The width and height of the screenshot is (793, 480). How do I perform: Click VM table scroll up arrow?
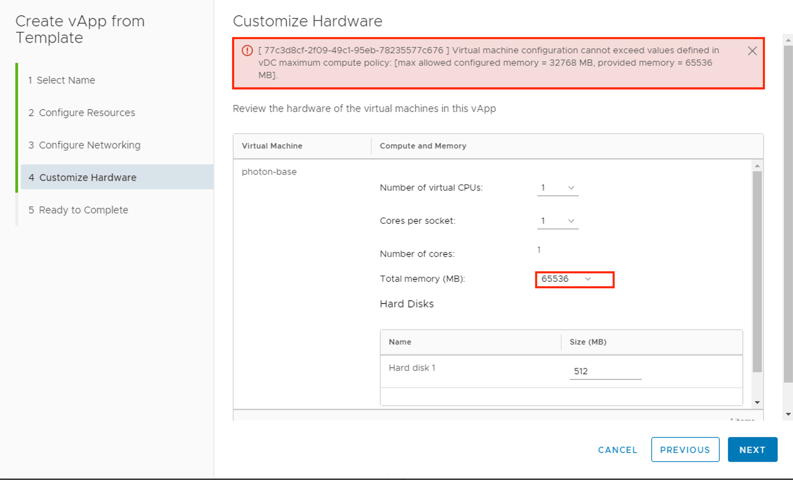coord(757,166)
